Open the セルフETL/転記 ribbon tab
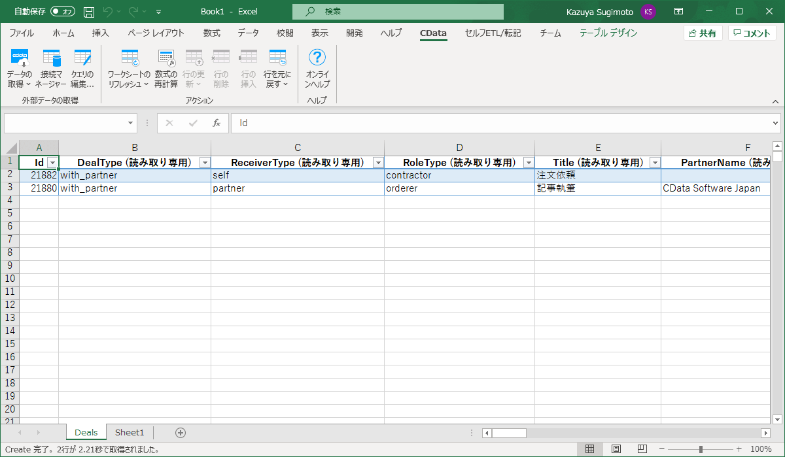 click(x=494, y=33)
